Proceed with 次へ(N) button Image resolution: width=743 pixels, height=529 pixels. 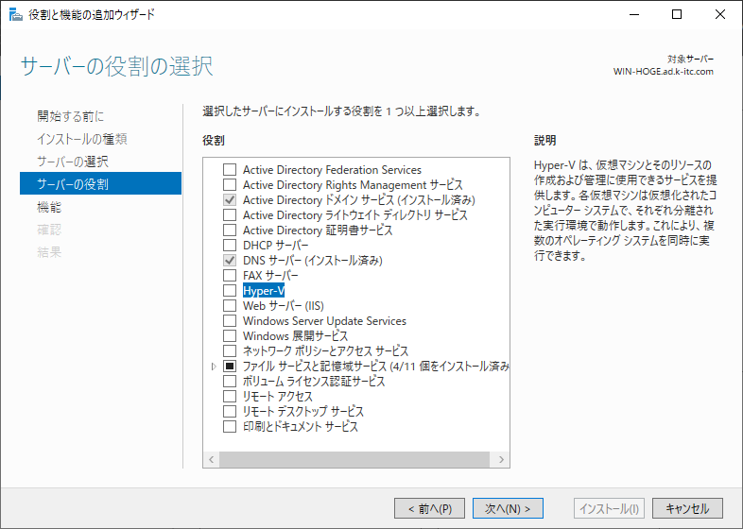click(x=508, y=508)
